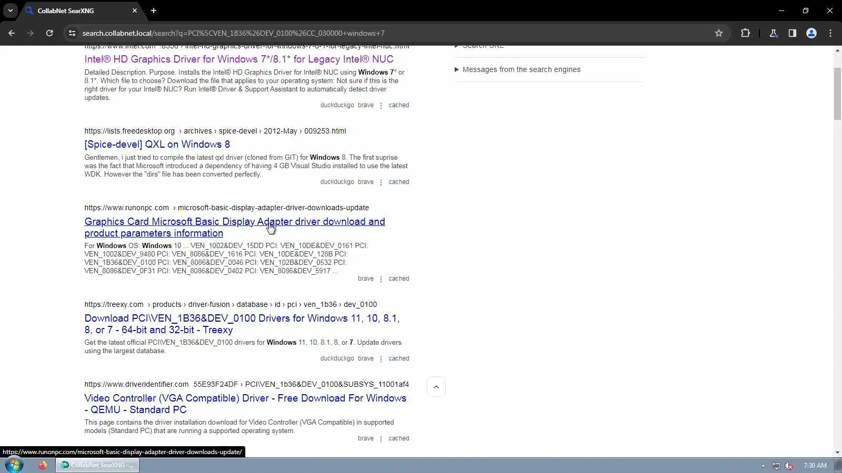The height and width of the screenshot is (473, 842).
Task: Click cached link for Treexy result
Action: coord(399,358)
